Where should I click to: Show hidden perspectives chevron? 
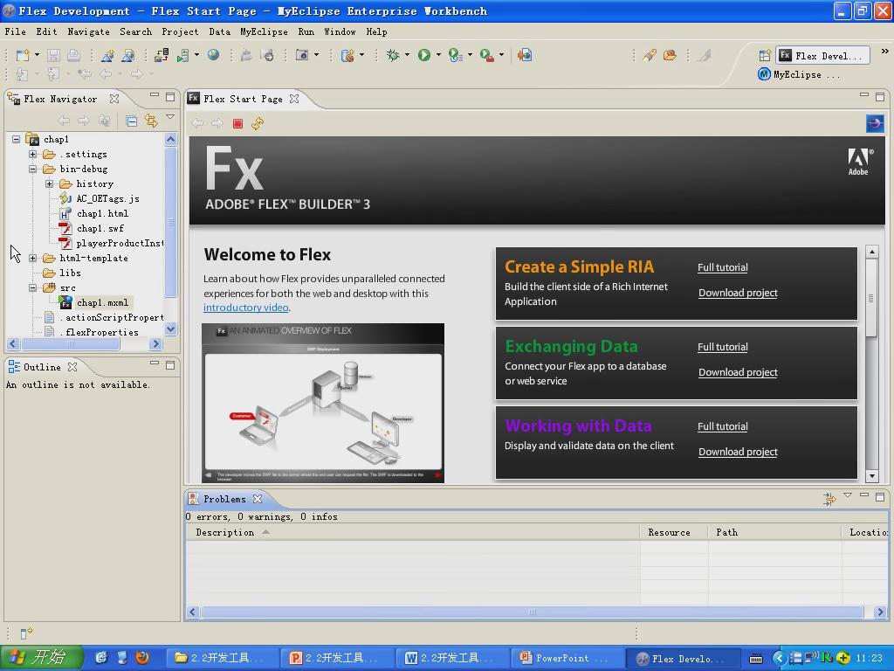pyautogui.click(x=884, y=52)
